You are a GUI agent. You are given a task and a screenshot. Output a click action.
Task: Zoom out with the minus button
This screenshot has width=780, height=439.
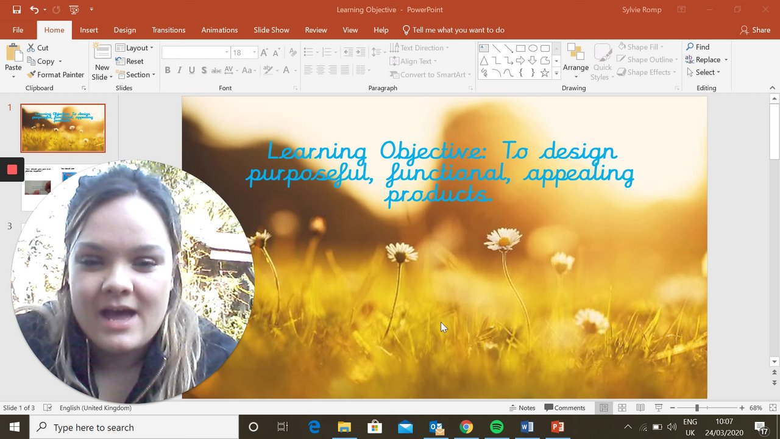pyautogui.click(x=672, y=408)
